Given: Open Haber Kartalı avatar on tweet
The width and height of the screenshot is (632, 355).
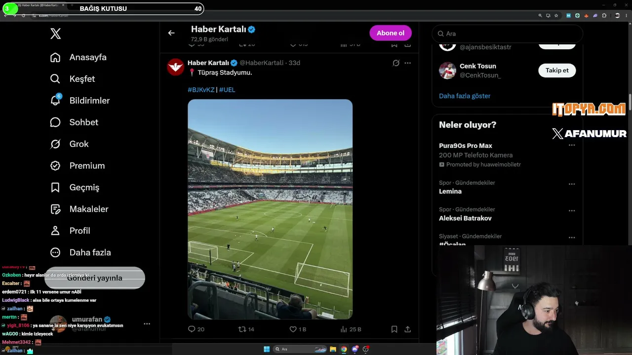Looking at the screenshot, I should (x=176, y=67).
